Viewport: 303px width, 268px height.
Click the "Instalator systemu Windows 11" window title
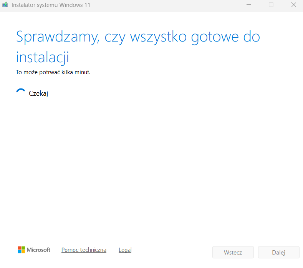click(51, 5)
